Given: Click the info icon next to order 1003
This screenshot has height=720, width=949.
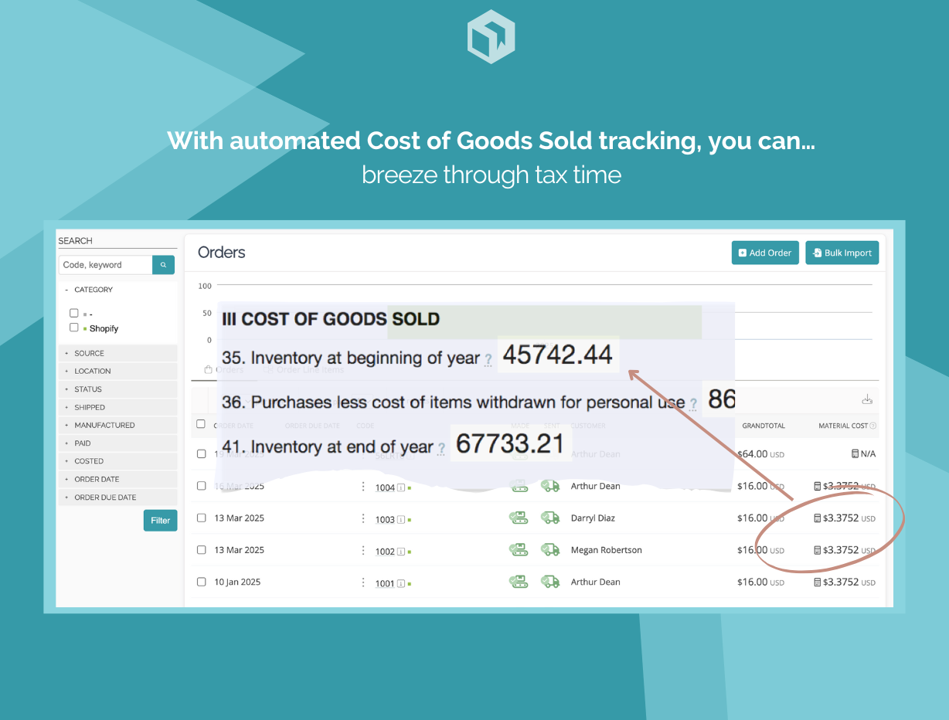Looking at the screenshot, I should pyautogui.click(x=401, y=520).
